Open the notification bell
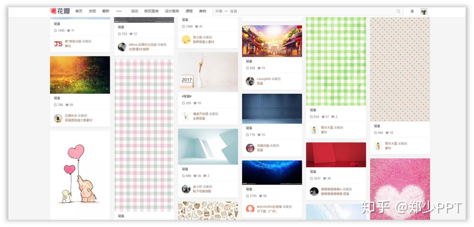This screenshot has width=474, height=227. pos(412,11)
